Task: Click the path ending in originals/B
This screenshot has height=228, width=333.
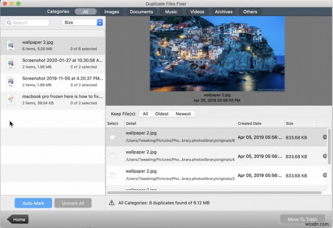Action: pos(180,141)
